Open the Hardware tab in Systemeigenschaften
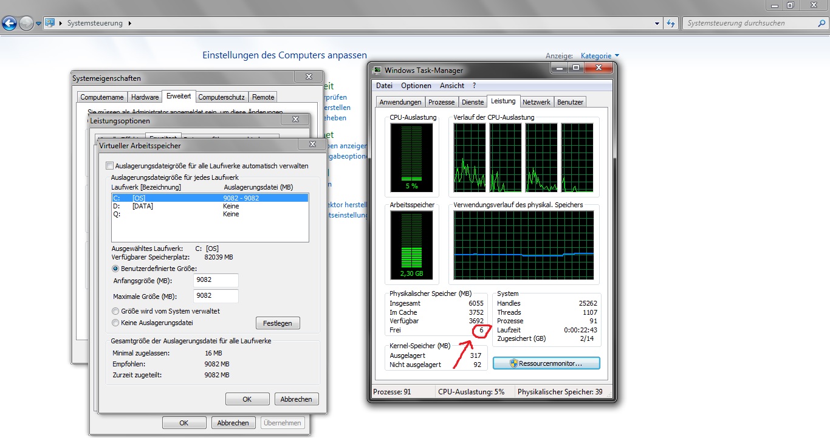Viewport: 830px width, 446px height. click(145, 97)
